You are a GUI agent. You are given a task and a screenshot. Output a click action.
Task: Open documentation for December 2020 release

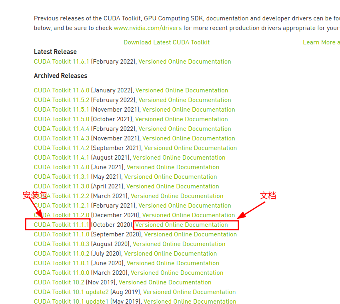[189, 215]
